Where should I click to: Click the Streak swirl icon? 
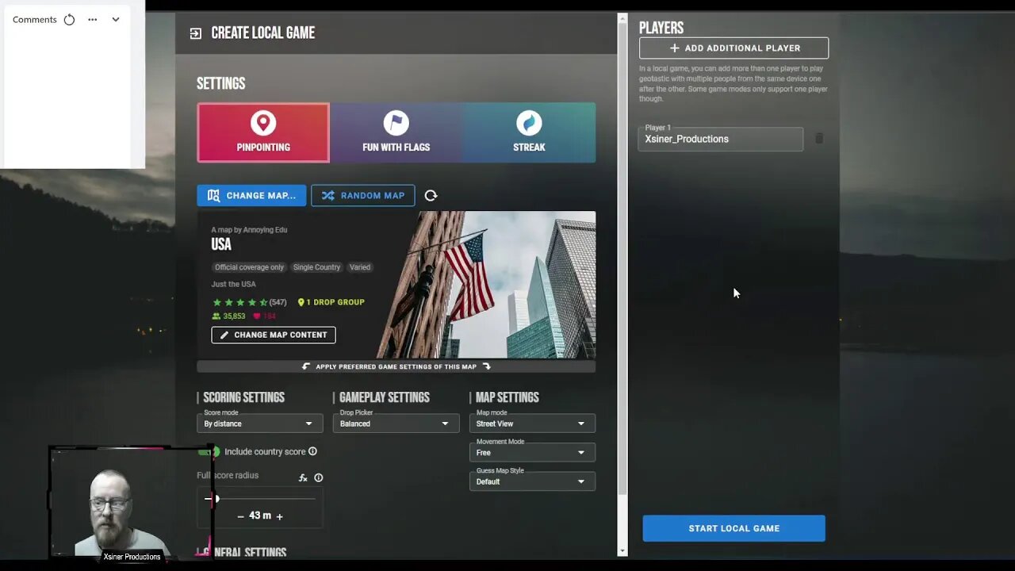click(x=529, y=123)
